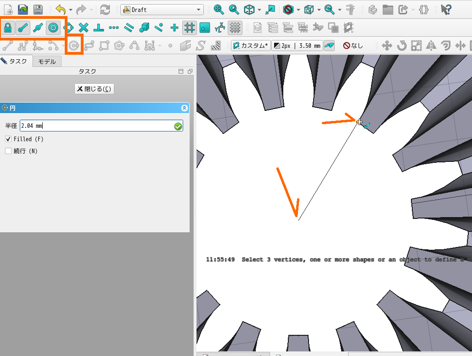
Task: Enable snap to midpoint
Action: click(x=38, y=28)
